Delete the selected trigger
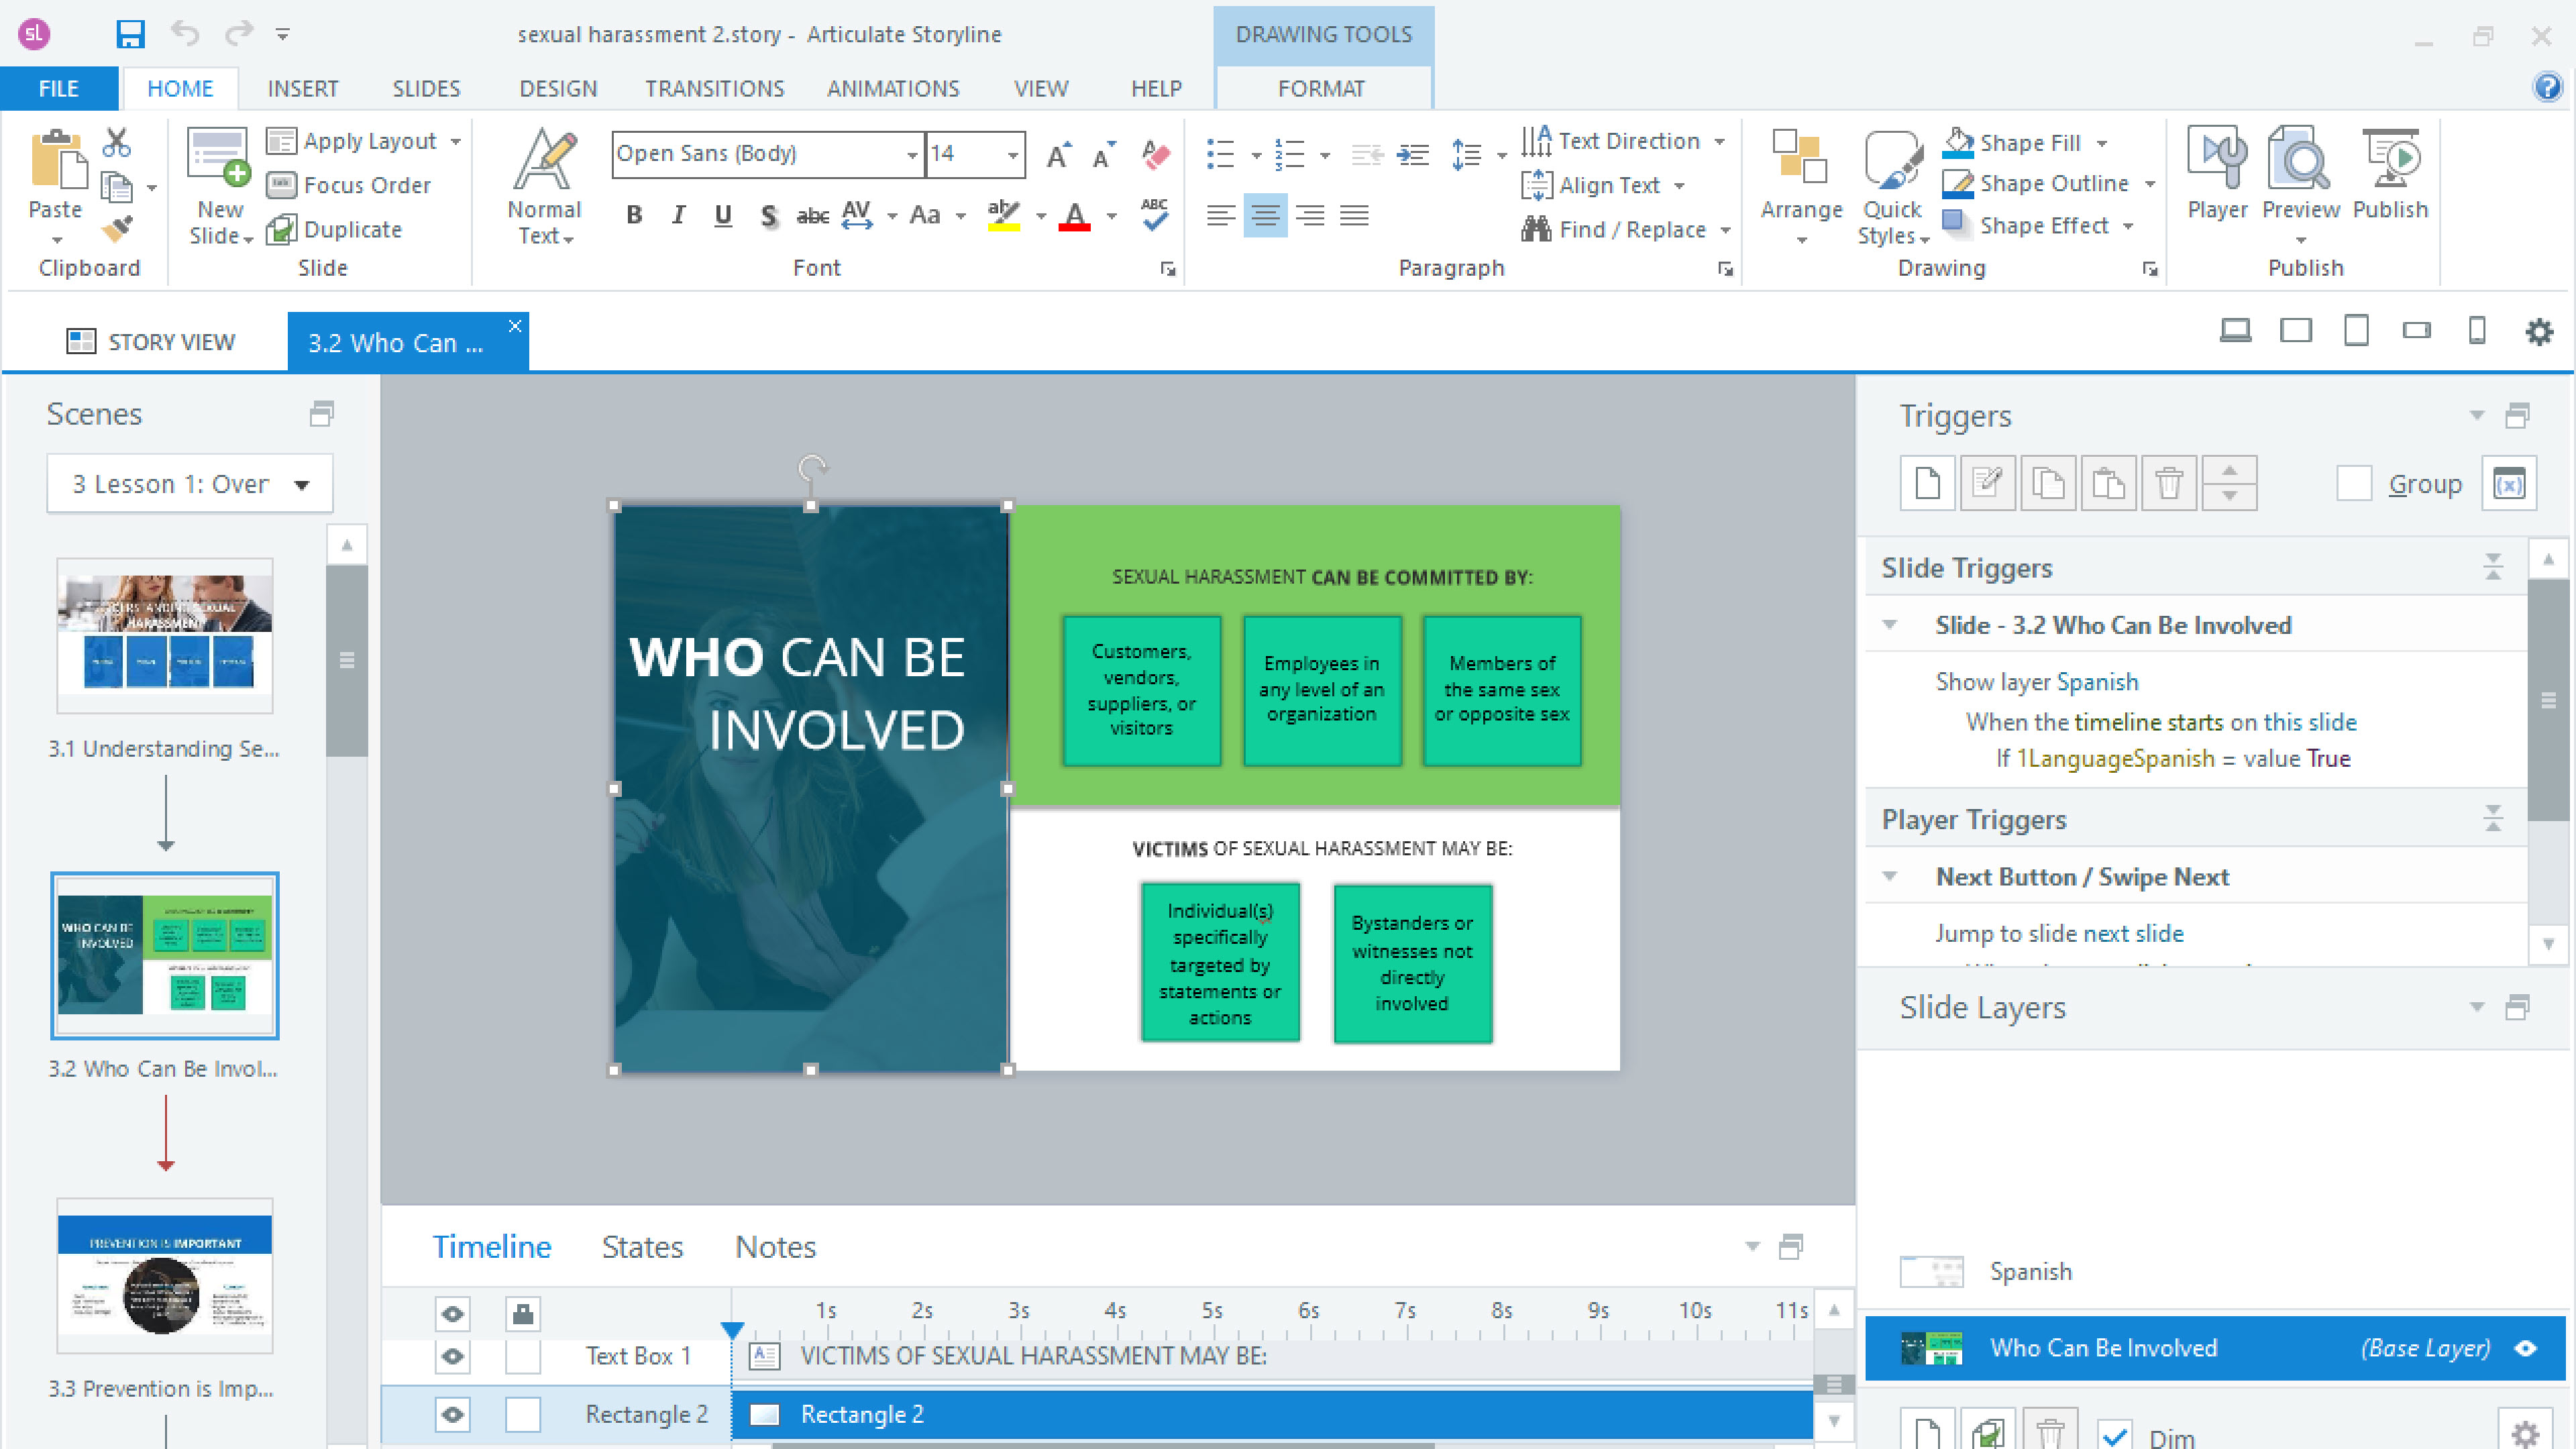Screen dimensions: 2576x1449 pos(2169,482)
